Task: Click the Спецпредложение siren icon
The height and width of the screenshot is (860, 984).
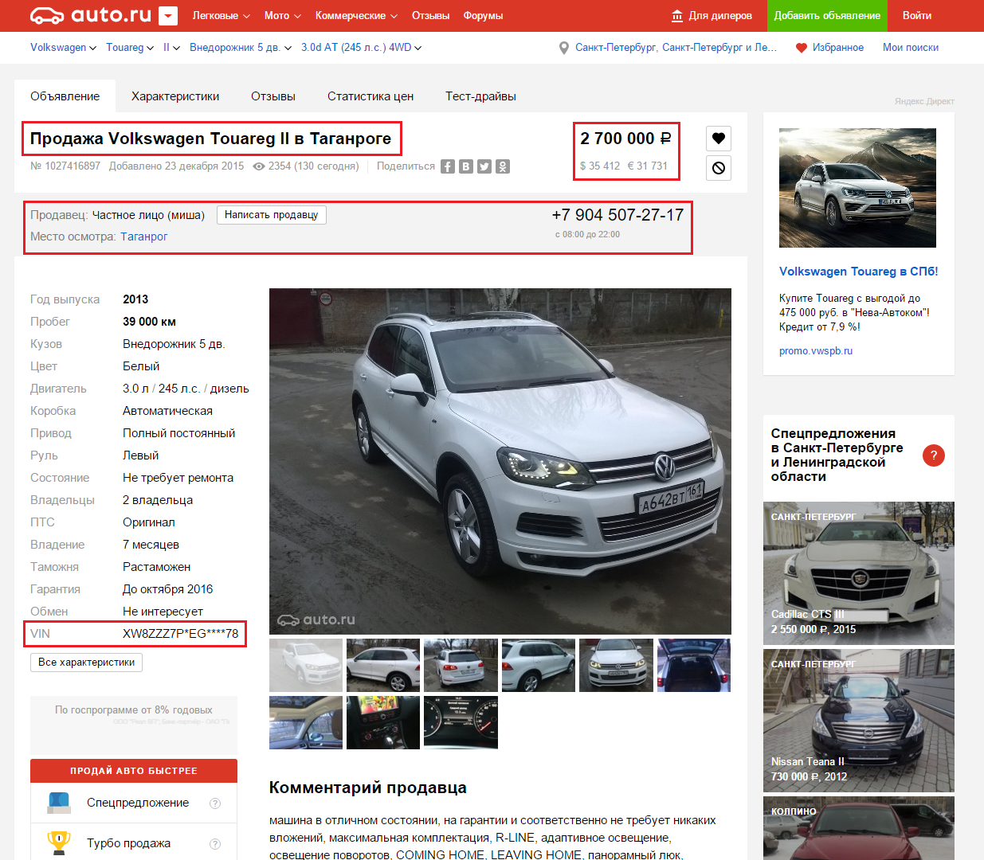Action: point(59,803)
